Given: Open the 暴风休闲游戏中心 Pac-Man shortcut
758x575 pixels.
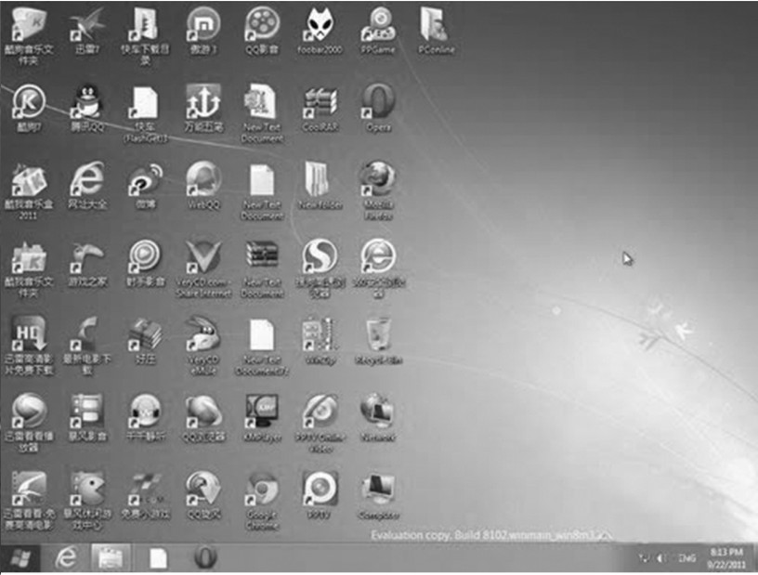Looking at the screenshot, I should pos(87,502).
